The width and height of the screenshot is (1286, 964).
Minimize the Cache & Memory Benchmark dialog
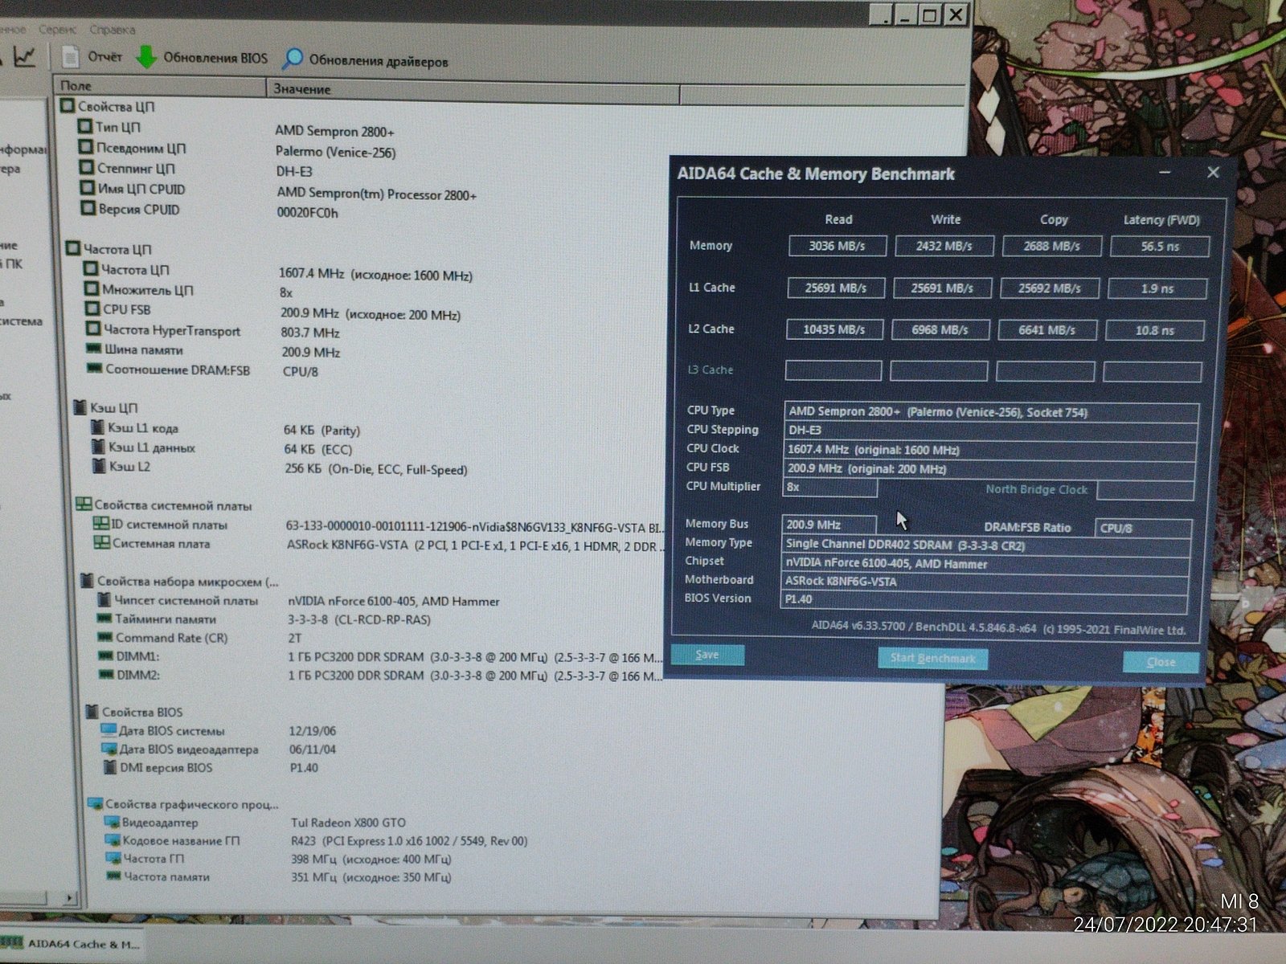coord(1165,173)
